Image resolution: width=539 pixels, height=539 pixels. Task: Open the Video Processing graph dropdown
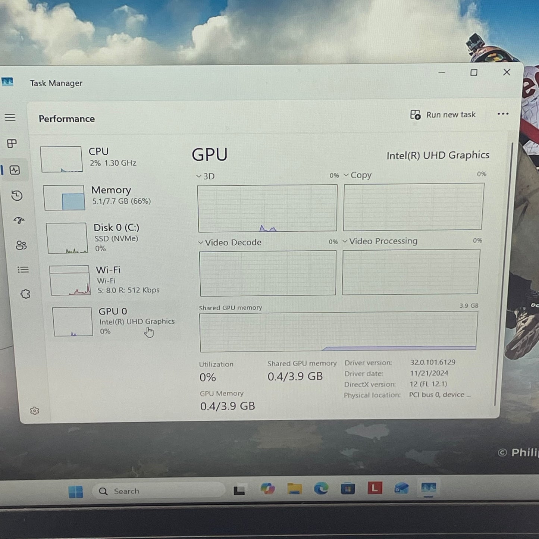tap(380, 241)
